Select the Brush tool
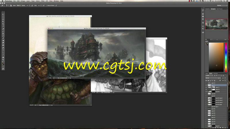The width and height of the screenshot is (230, 129). click(3, 31)
